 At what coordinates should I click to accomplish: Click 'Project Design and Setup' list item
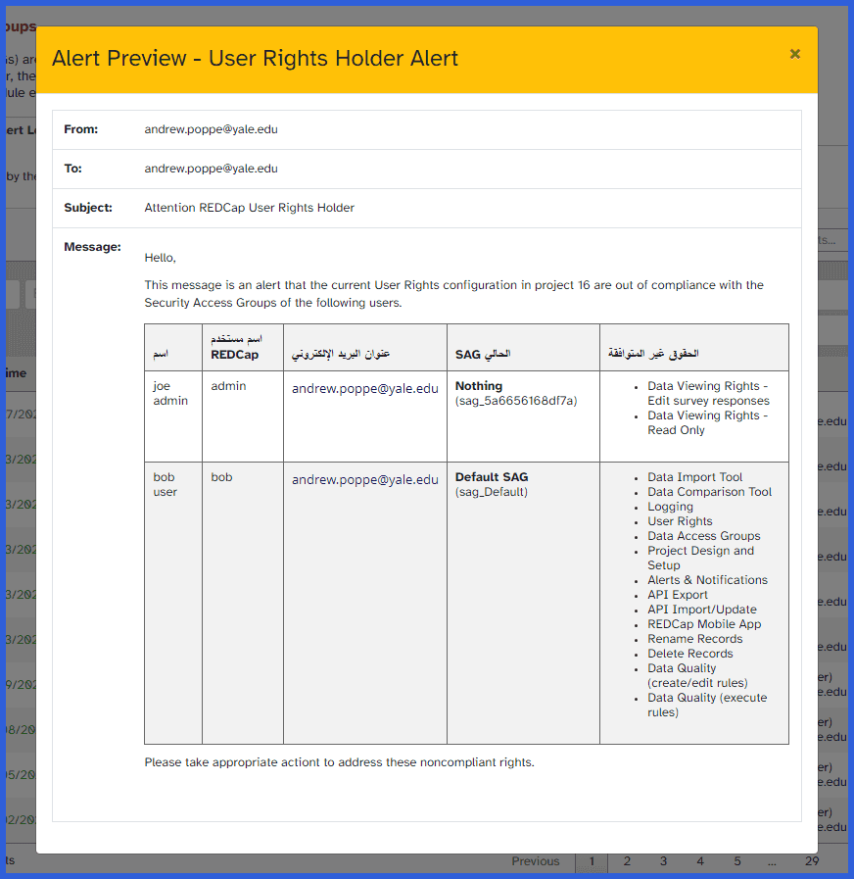tap(700, 558)
